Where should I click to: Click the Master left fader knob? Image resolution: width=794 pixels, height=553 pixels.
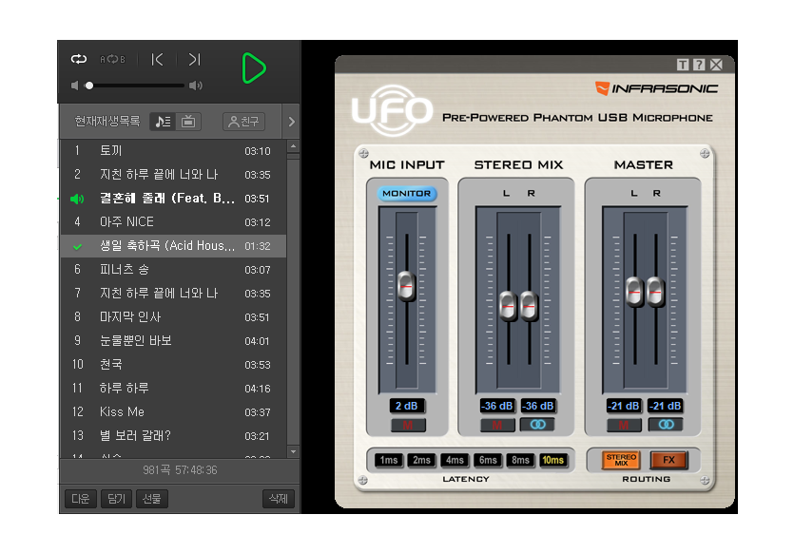pos(634,292)
